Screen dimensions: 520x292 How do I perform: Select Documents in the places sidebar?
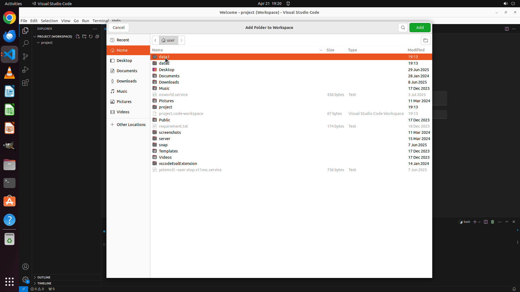click(127, 71)
